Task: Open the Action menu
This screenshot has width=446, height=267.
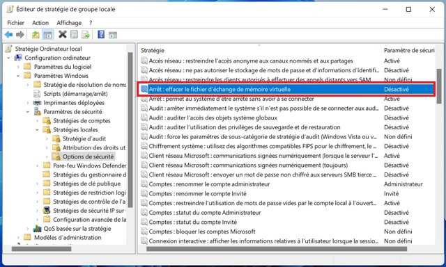Action: pos(40,23)
